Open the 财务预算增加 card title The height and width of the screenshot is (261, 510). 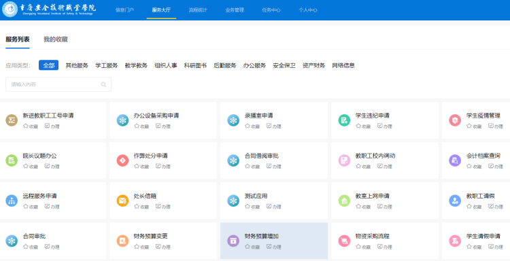[262, 237]
